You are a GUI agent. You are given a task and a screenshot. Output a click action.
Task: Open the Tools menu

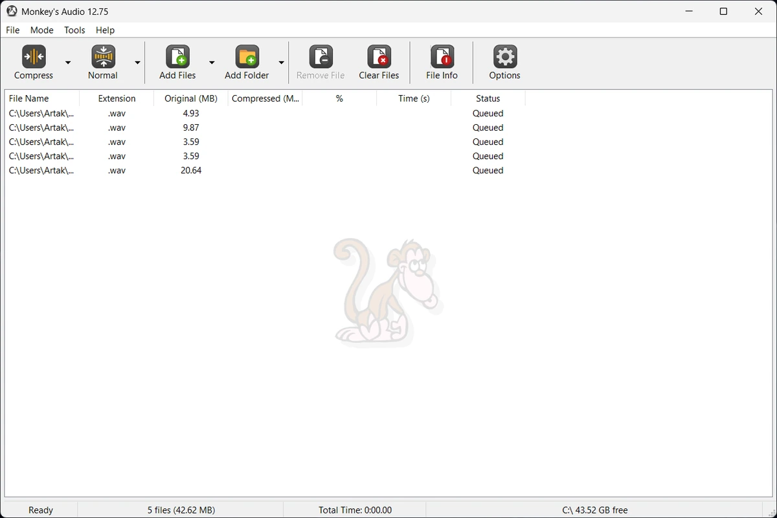click(74, 30)
